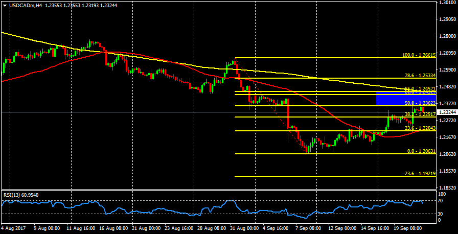
Task: Click the 50.0 - 1.23623 Fibonacci label
Action: point(420,103)
